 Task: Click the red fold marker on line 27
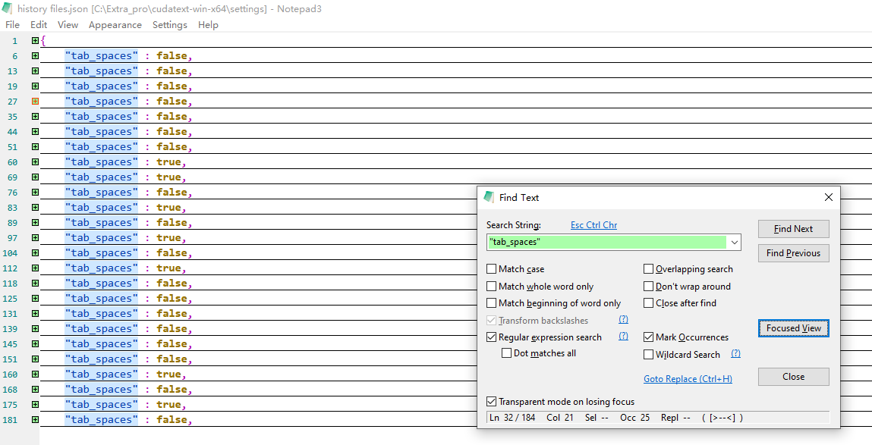click(35, 102)
